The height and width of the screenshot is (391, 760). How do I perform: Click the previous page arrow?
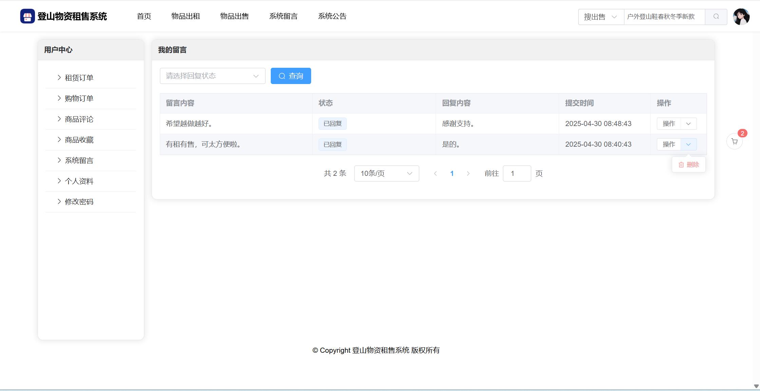[435, 173]
